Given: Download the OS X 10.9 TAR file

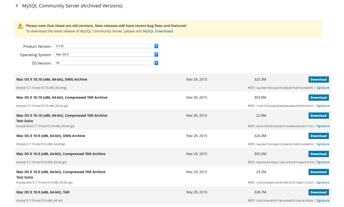Looking at the screenshot, I should [x=318, y=192].
